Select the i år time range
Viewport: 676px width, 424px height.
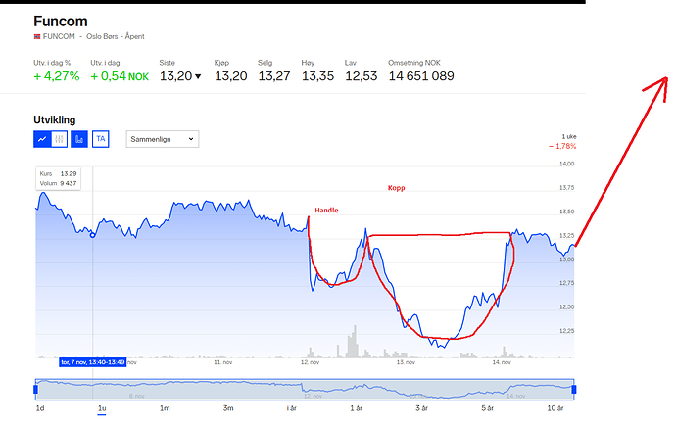coord(291,408)
